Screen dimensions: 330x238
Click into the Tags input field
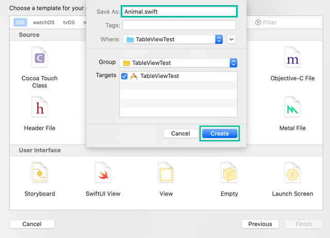(179, 25)
